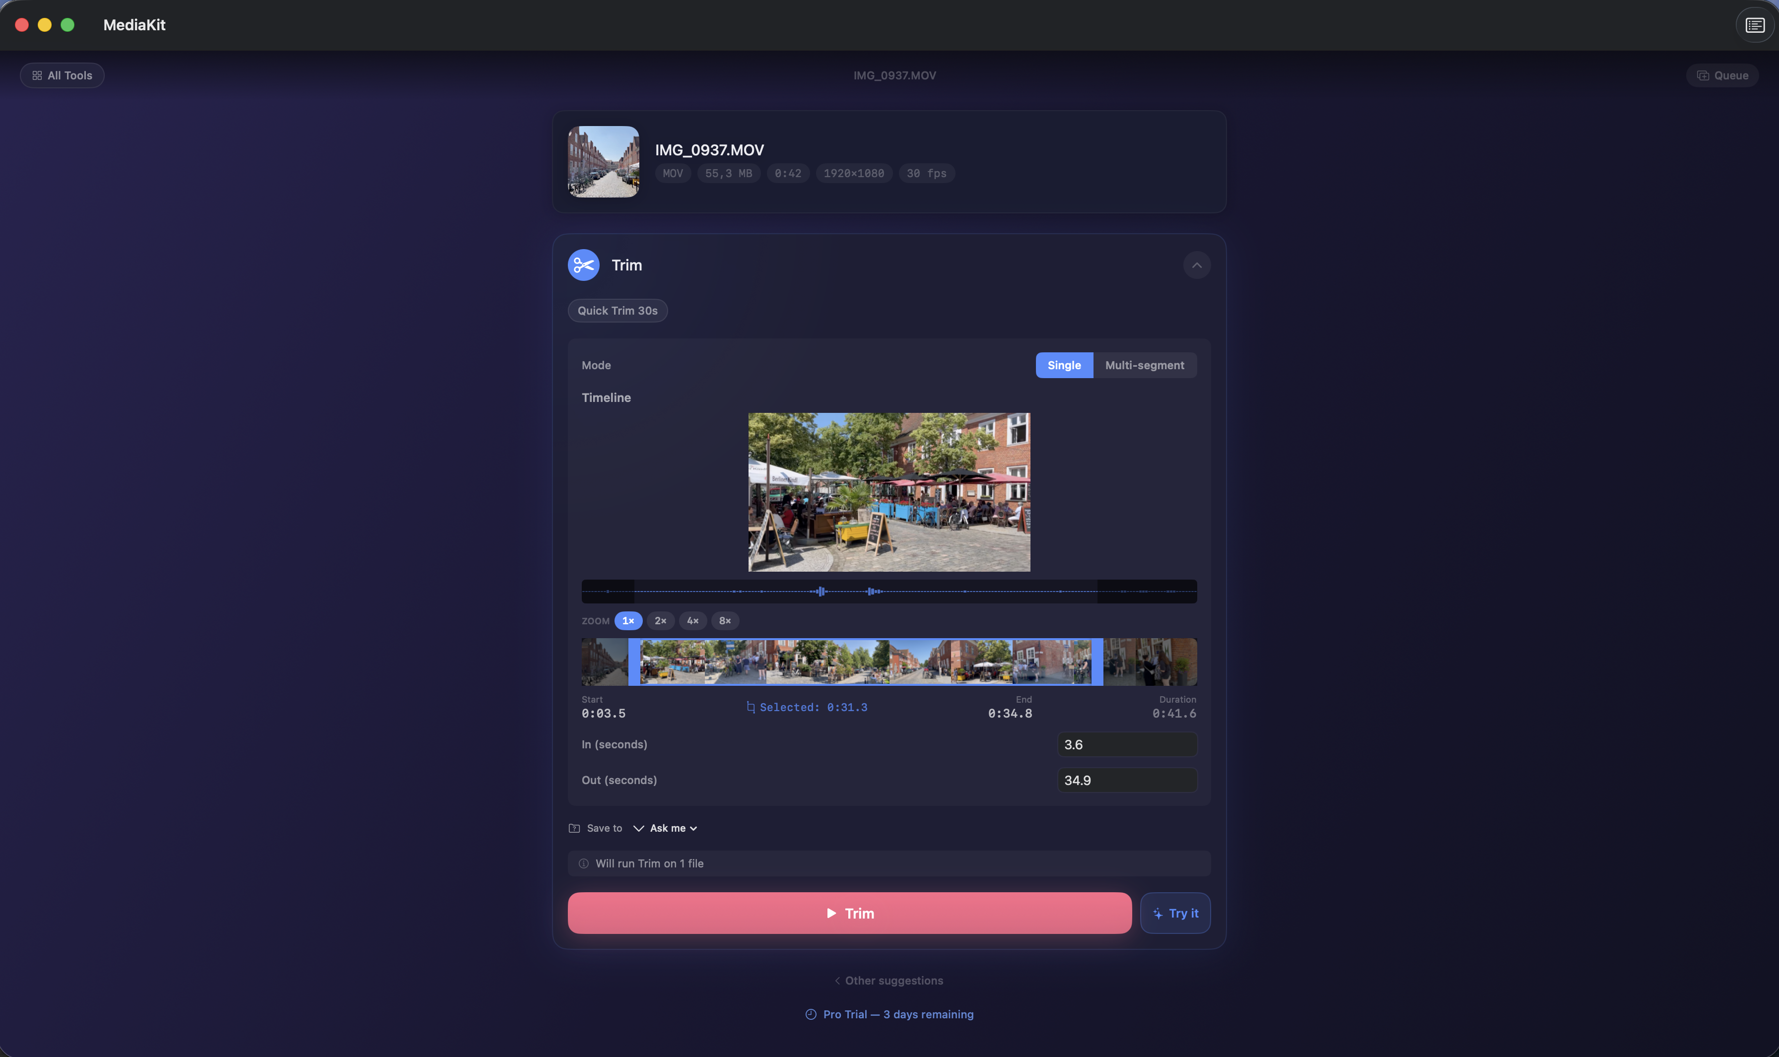Enable Single trim mode
This screenshot has width=1779, height=1057.
coord(1064,365)
